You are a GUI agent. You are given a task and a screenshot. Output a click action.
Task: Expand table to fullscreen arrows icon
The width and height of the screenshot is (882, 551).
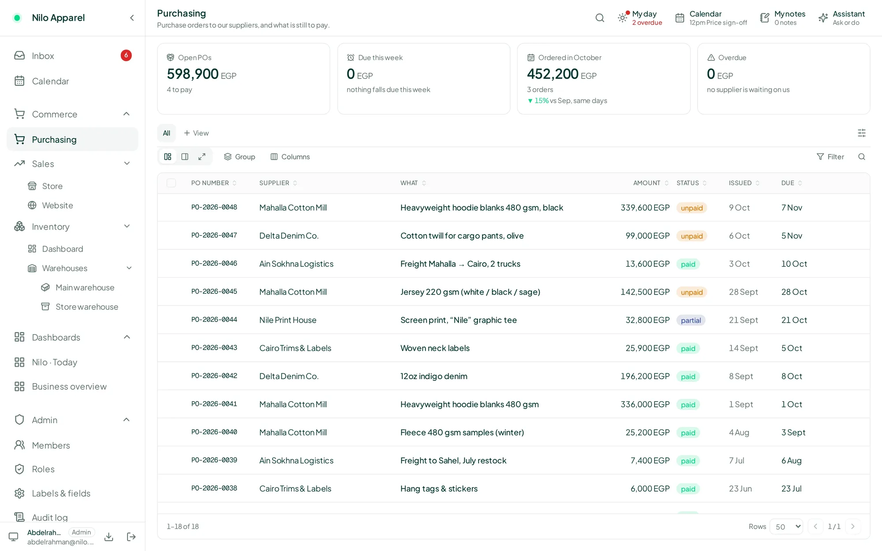[202, 156]
